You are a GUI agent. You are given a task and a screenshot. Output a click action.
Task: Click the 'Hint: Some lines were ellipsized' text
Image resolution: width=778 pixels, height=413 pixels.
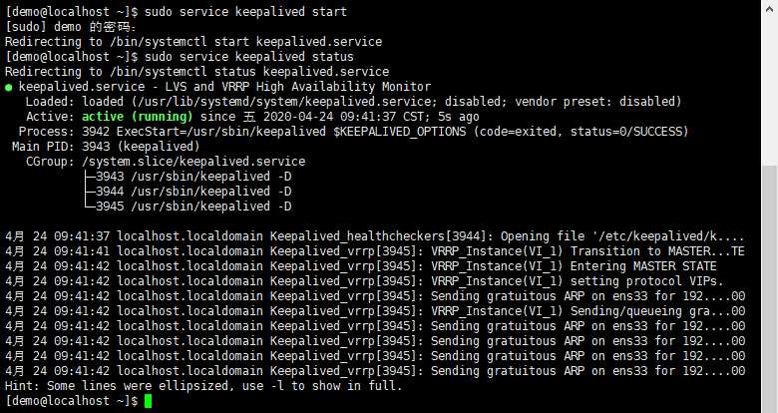coord(203,386)
